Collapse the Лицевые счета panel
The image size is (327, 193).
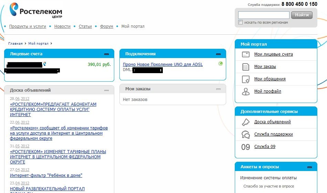click(107, 54)
